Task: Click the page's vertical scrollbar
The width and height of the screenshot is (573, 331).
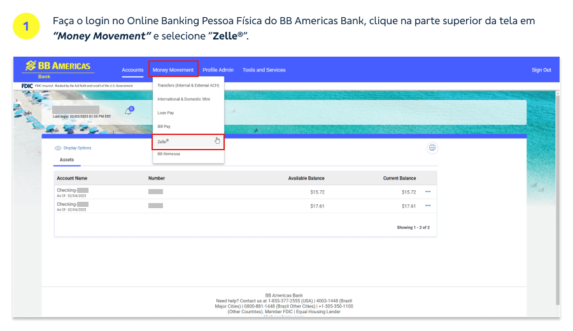Action: point(558,191)
